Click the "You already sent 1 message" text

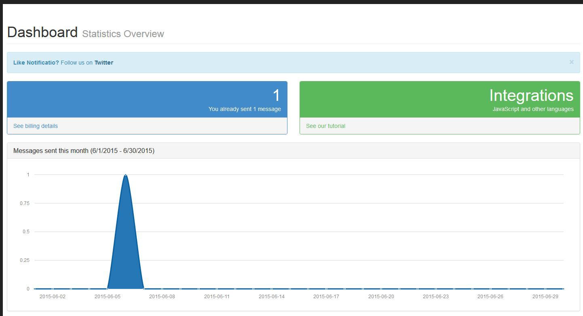point(245,109)
